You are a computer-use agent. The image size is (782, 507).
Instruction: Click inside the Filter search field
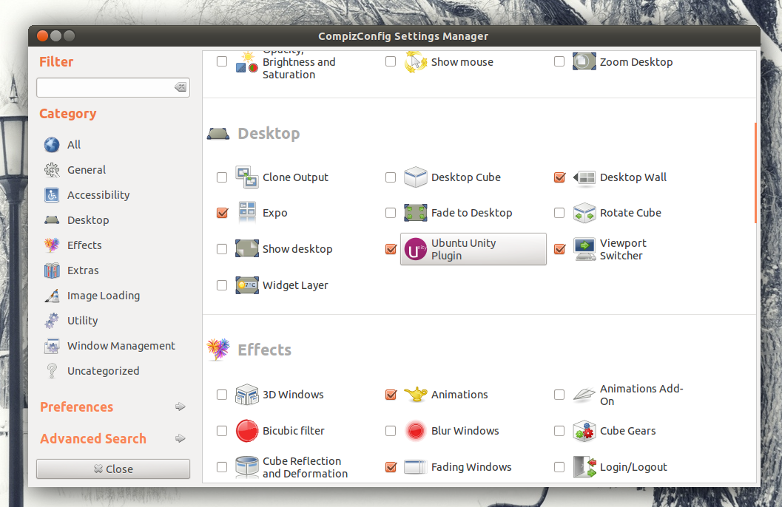[x=104, y=87]
